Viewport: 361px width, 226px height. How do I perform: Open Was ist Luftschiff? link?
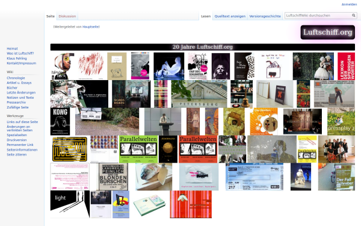[20, 54]
